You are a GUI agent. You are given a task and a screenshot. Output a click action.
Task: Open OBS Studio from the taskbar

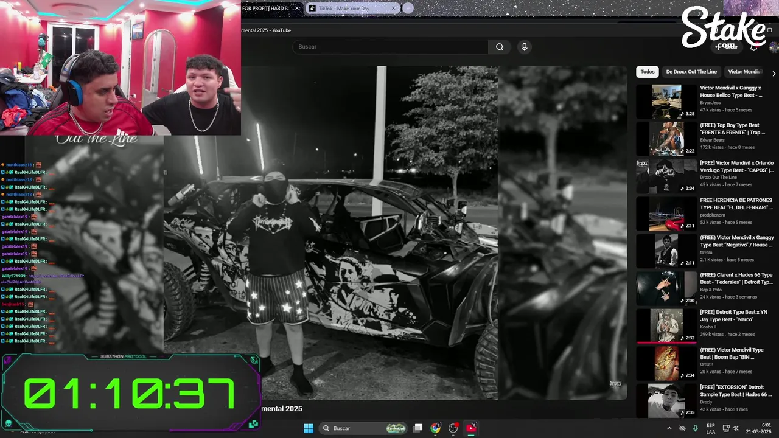click(x=453, y=428)
